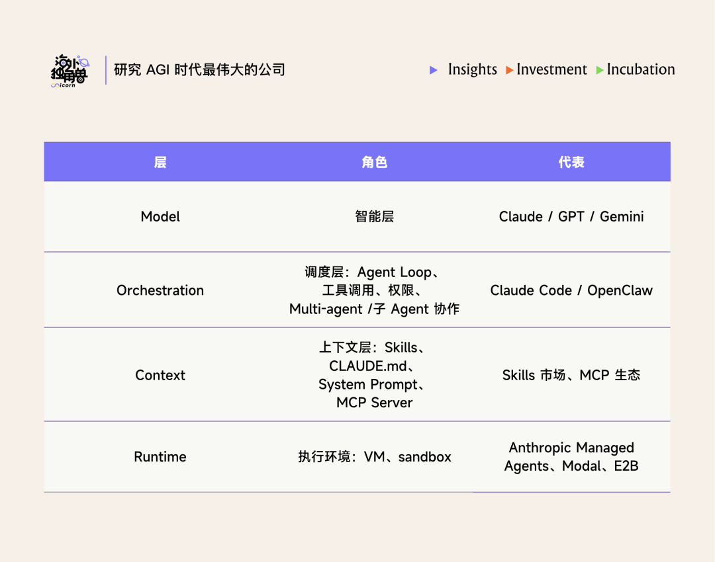
Task: Click the blue triangle before Insights
Action: click(x=434, y=70)
